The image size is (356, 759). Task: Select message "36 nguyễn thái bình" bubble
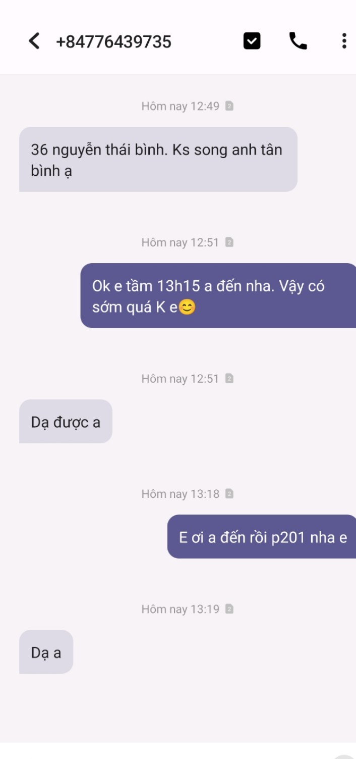158,160
